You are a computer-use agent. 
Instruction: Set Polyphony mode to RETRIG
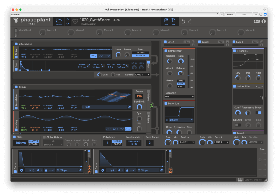click(x=117, y=141)
